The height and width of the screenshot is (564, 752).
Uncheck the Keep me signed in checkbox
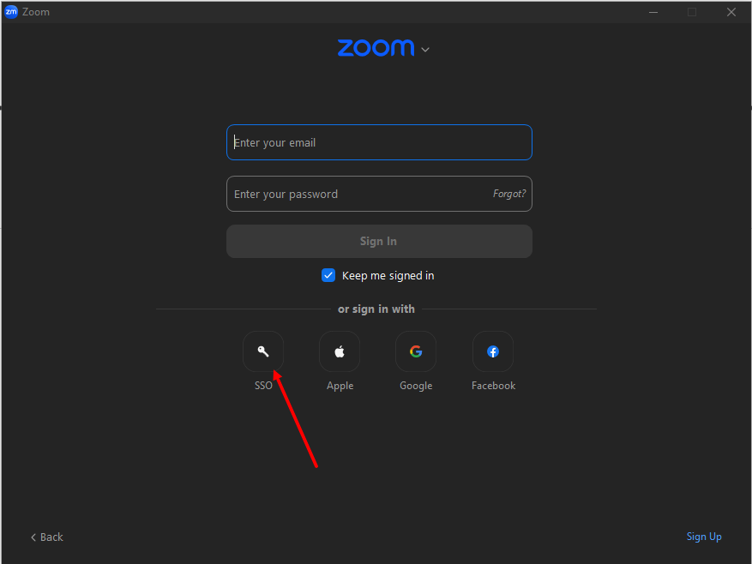328,275
